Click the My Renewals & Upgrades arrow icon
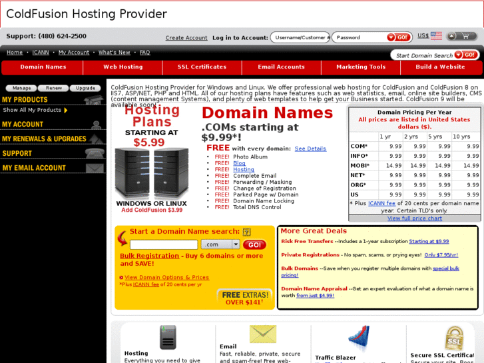The height and width of the screenshot is (363, 484). (97, 139)
